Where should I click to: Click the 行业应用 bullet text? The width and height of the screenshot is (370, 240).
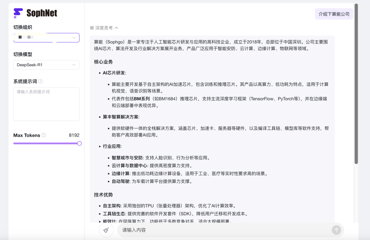coord(112,146)
